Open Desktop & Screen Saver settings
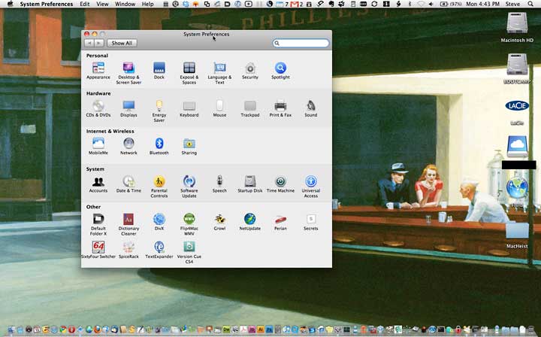 point(128,68)
